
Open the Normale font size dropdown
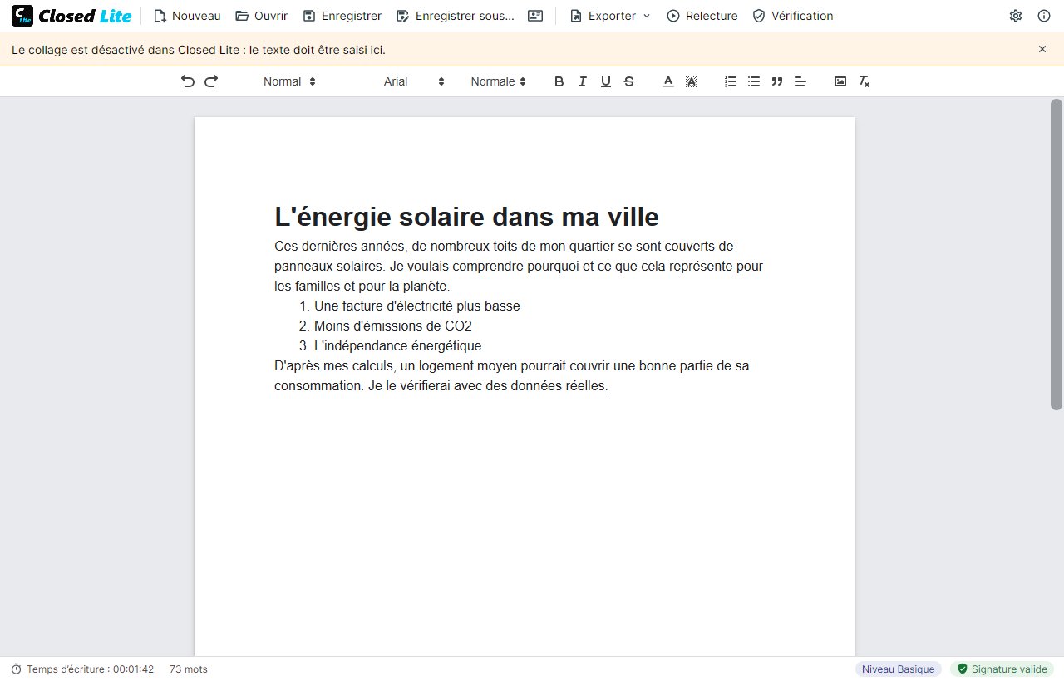(x=499, y=81)
